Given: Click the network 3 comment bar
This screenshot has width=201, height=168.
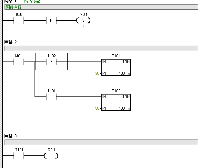Looking at the screenshot, I should [101, 142].
